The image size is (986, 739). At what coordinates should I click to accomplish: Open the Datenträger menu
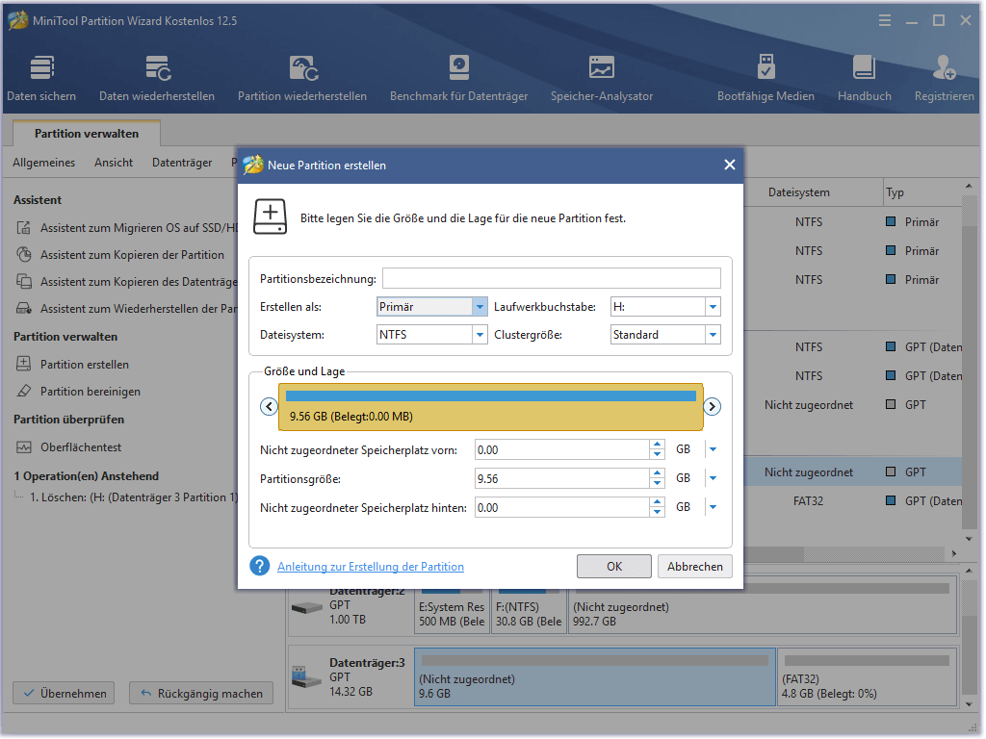point(182,163)
